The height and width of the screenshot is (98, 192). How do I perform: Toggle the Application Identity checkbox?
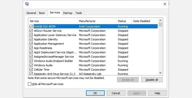[31, 39]
